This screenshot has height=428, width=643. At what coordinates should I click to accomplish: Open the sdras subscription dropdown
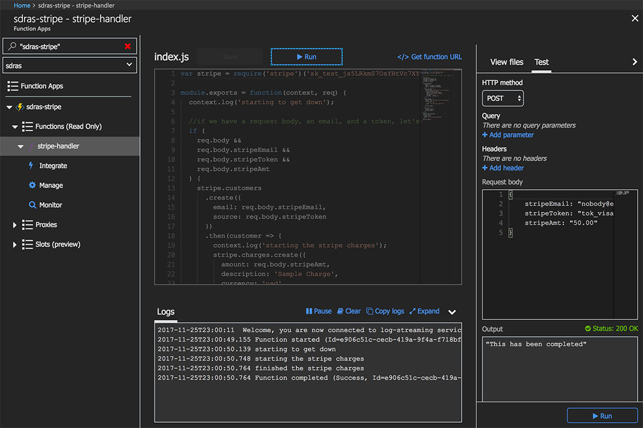click(70, 65)
